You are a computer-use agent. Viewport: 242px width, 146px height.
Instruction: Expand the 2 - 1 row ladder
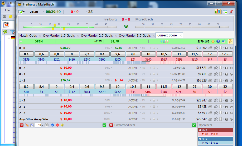226,107
